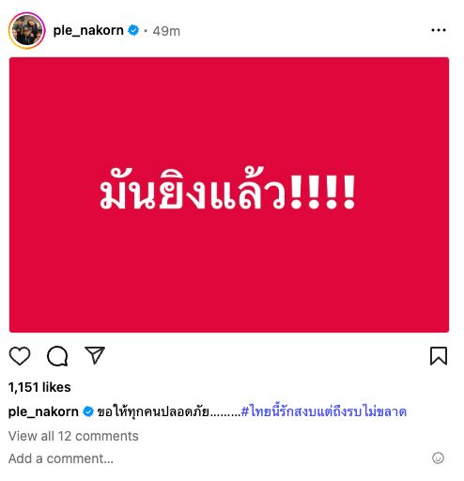Save post with the bookmark icon
The height and width of the screenshot is (481, 464).
(439, 356)
